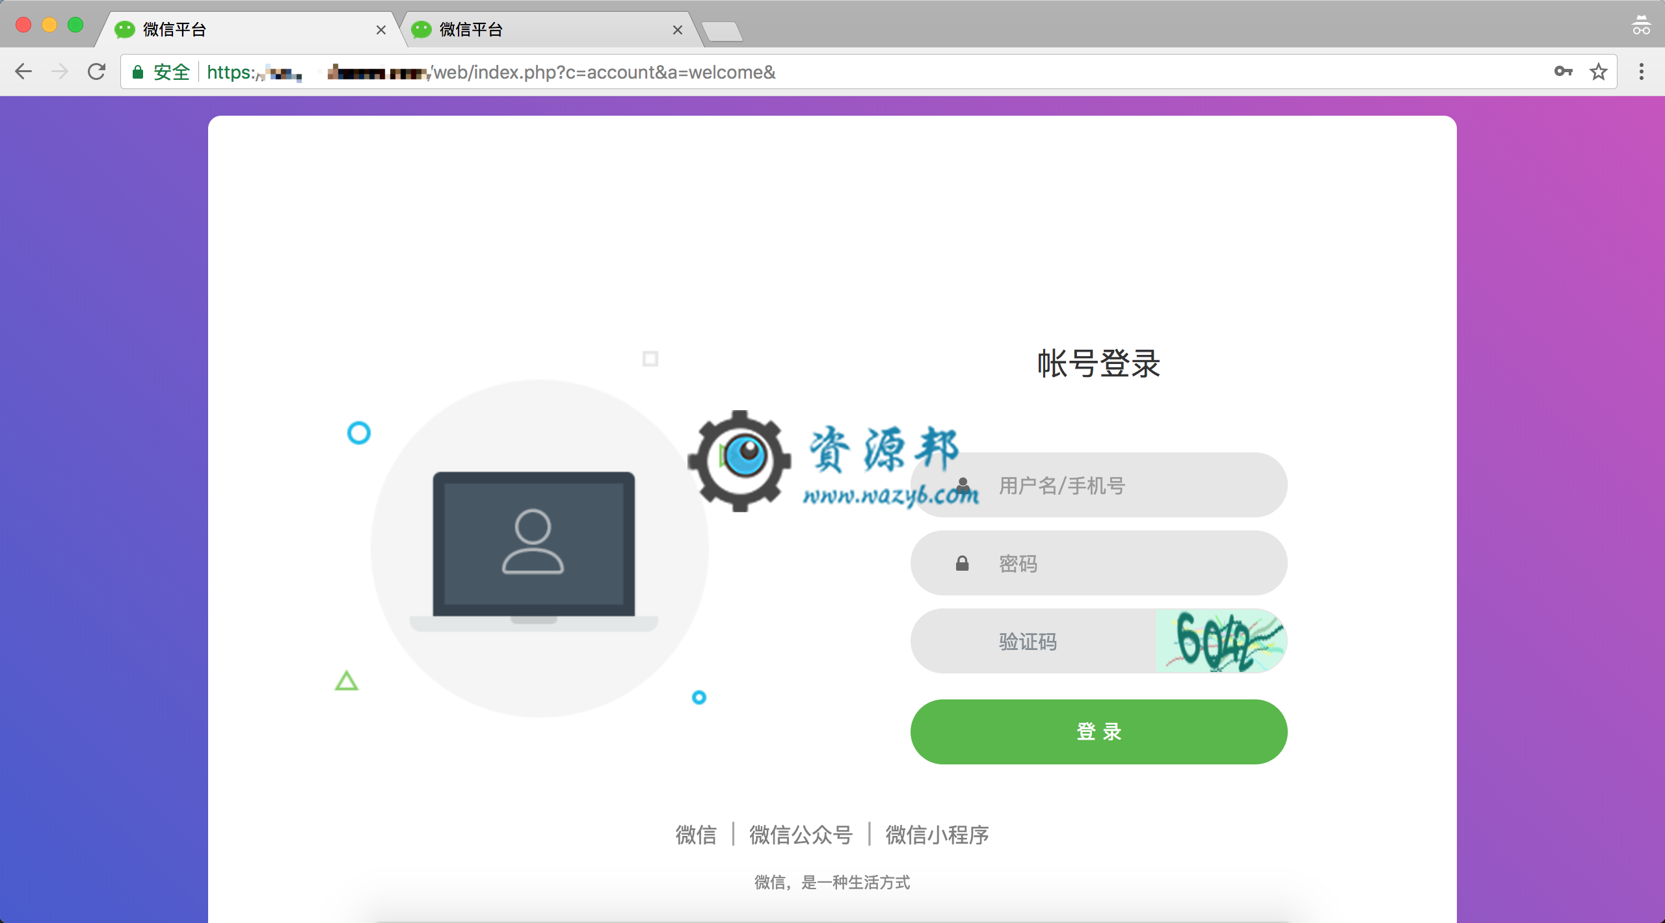Switch to the second 微信平台 tab
The image size is (1665, 923).
coord(546,29)
